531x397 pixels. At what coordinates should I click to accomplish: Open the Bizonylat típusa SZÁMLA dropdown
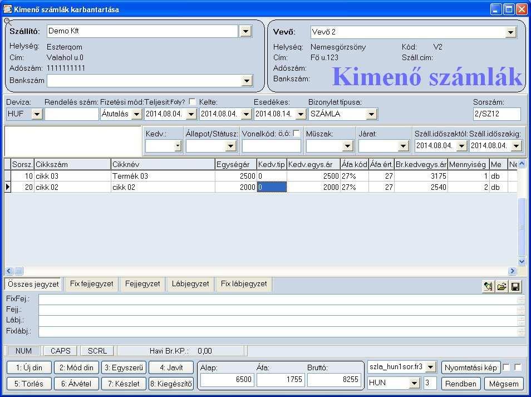tap(371, 114)
